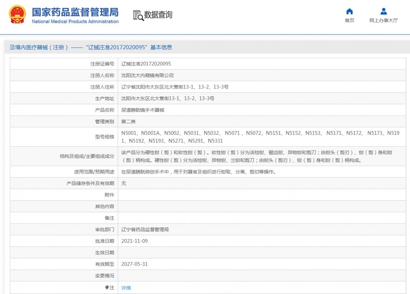Viewport: 410px width, 294px height.
Task: Click the 注册人住所 label cell
Action: [64, 87]
